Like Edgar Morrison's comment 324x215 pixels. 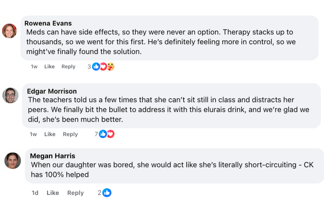tap(50, 134)
